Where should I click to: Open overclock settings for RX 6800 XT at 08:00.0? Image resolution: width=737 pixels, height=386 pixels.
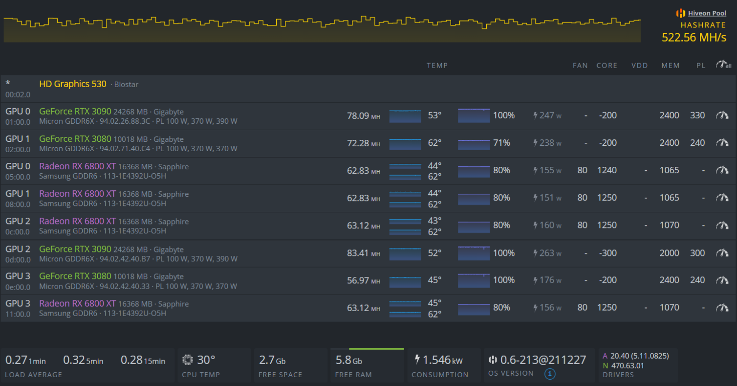(x=722, y=198)
